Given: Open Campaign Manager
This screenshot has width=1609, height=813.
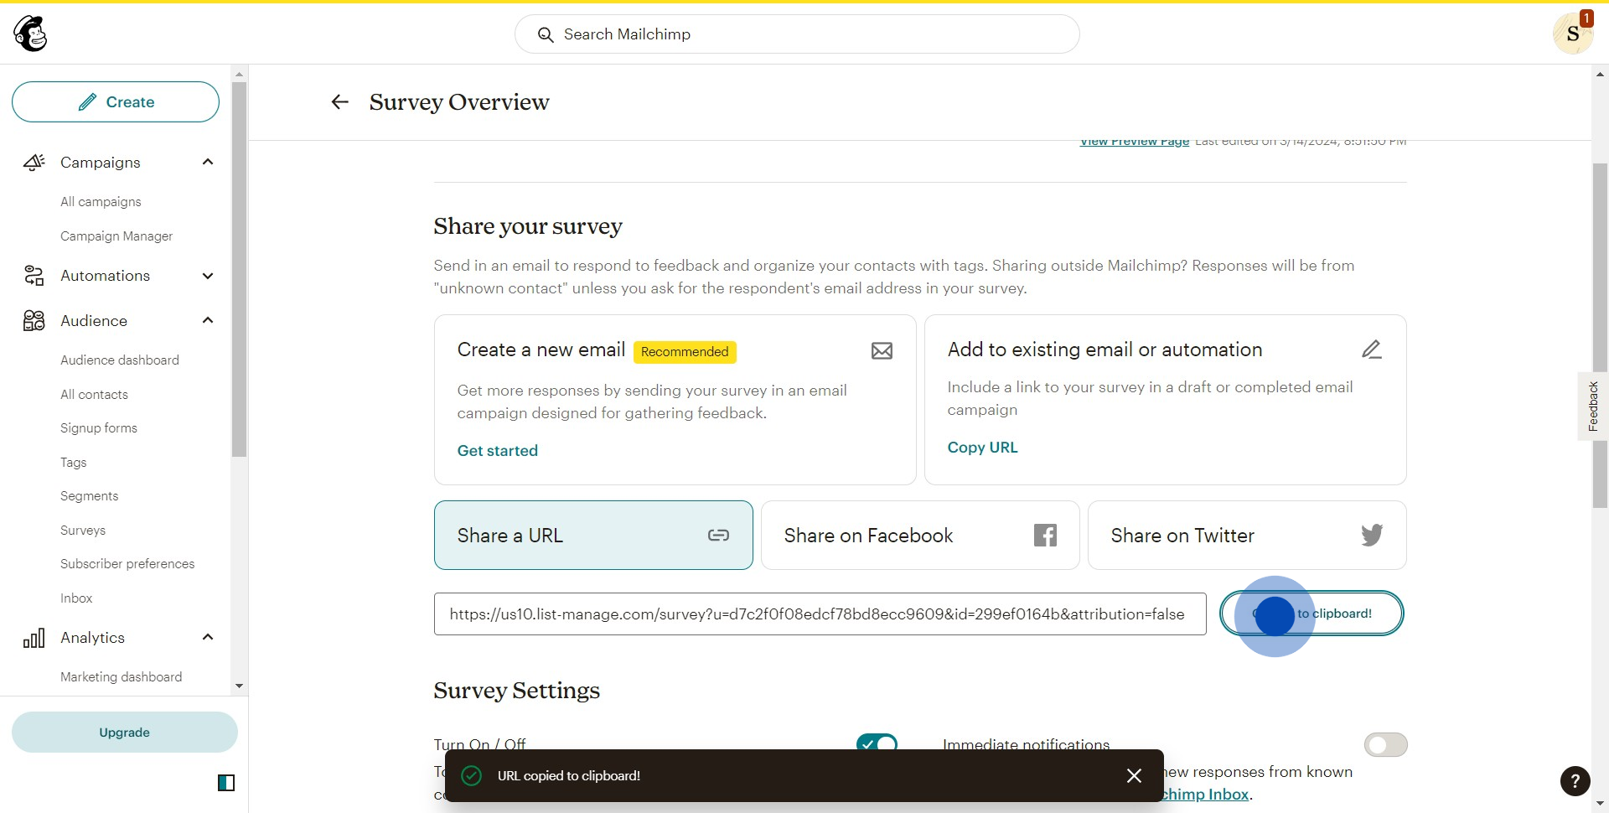Looking at the screenshot, I should tap(116, 236).
